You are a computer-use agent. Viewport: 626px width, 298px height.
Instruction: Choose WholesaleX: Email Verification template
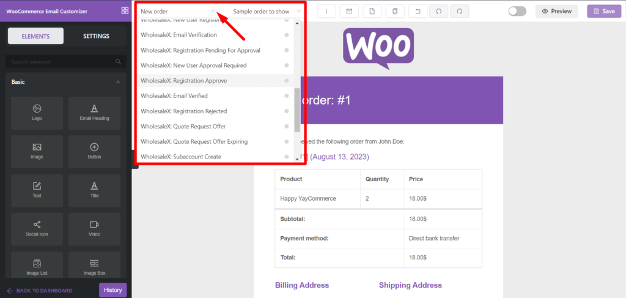pyautogui.click(x=215, y=35)
